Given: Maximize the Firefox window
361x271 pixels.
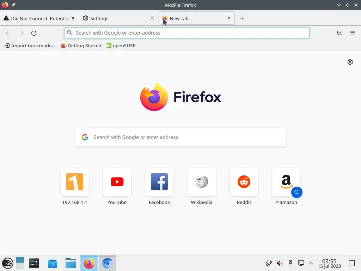Looking at the screenshot, I should 347,5.
